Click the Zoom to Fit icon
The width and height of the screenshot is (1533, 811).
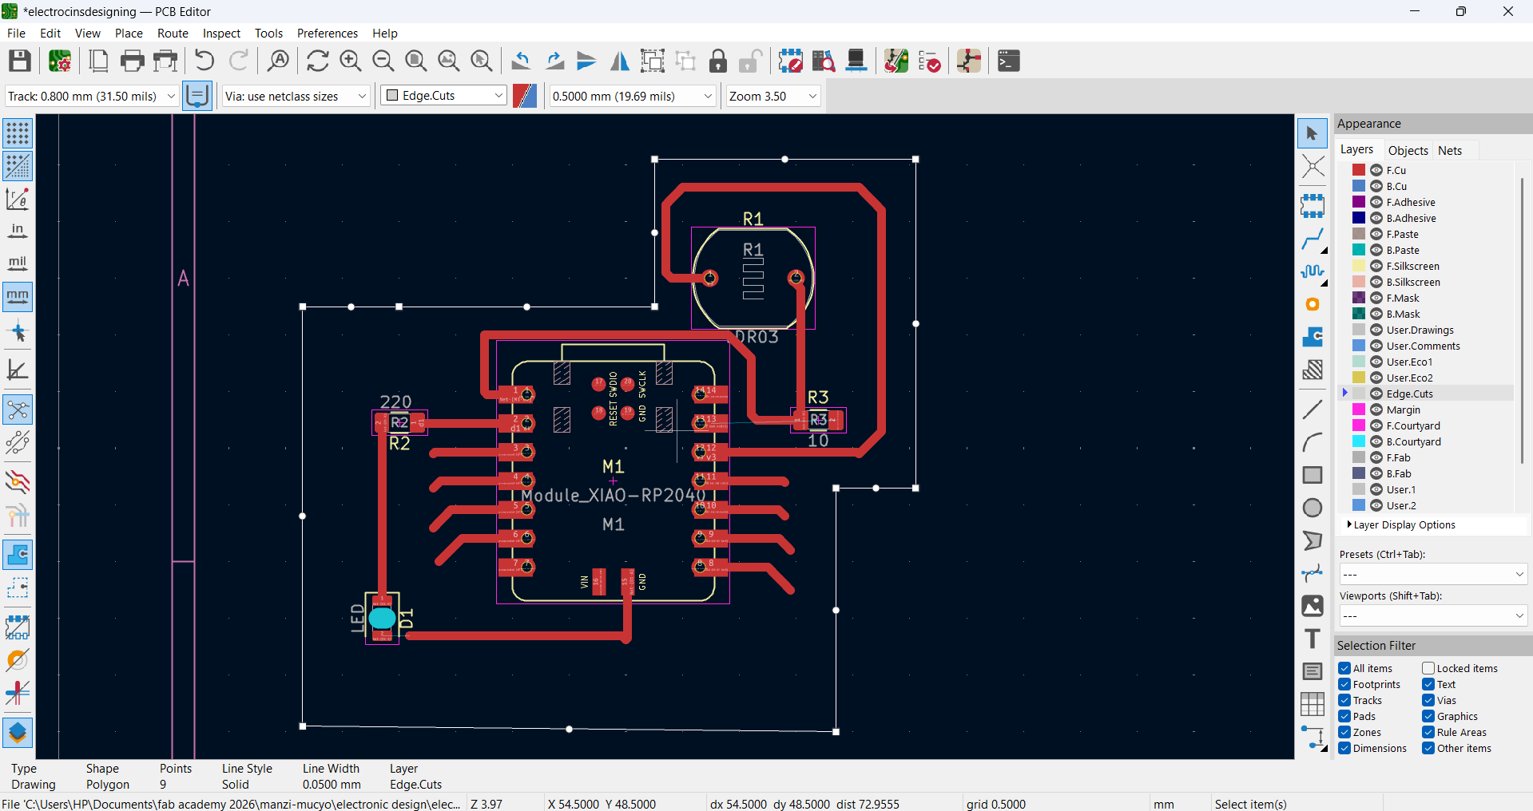[x=415, y=61]
